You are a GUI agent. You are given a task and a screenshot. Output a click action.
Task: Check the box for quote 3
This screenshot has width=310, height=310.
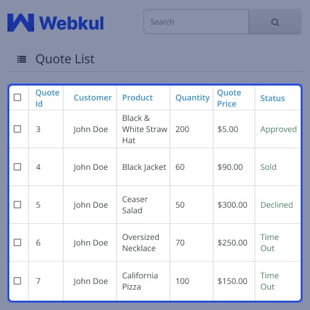(17, 129)
